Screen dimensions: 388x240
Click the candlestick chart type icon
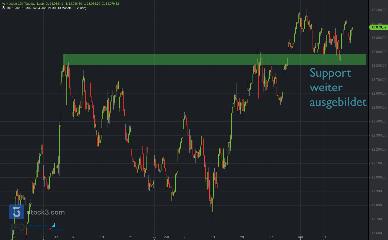(3, 4)
